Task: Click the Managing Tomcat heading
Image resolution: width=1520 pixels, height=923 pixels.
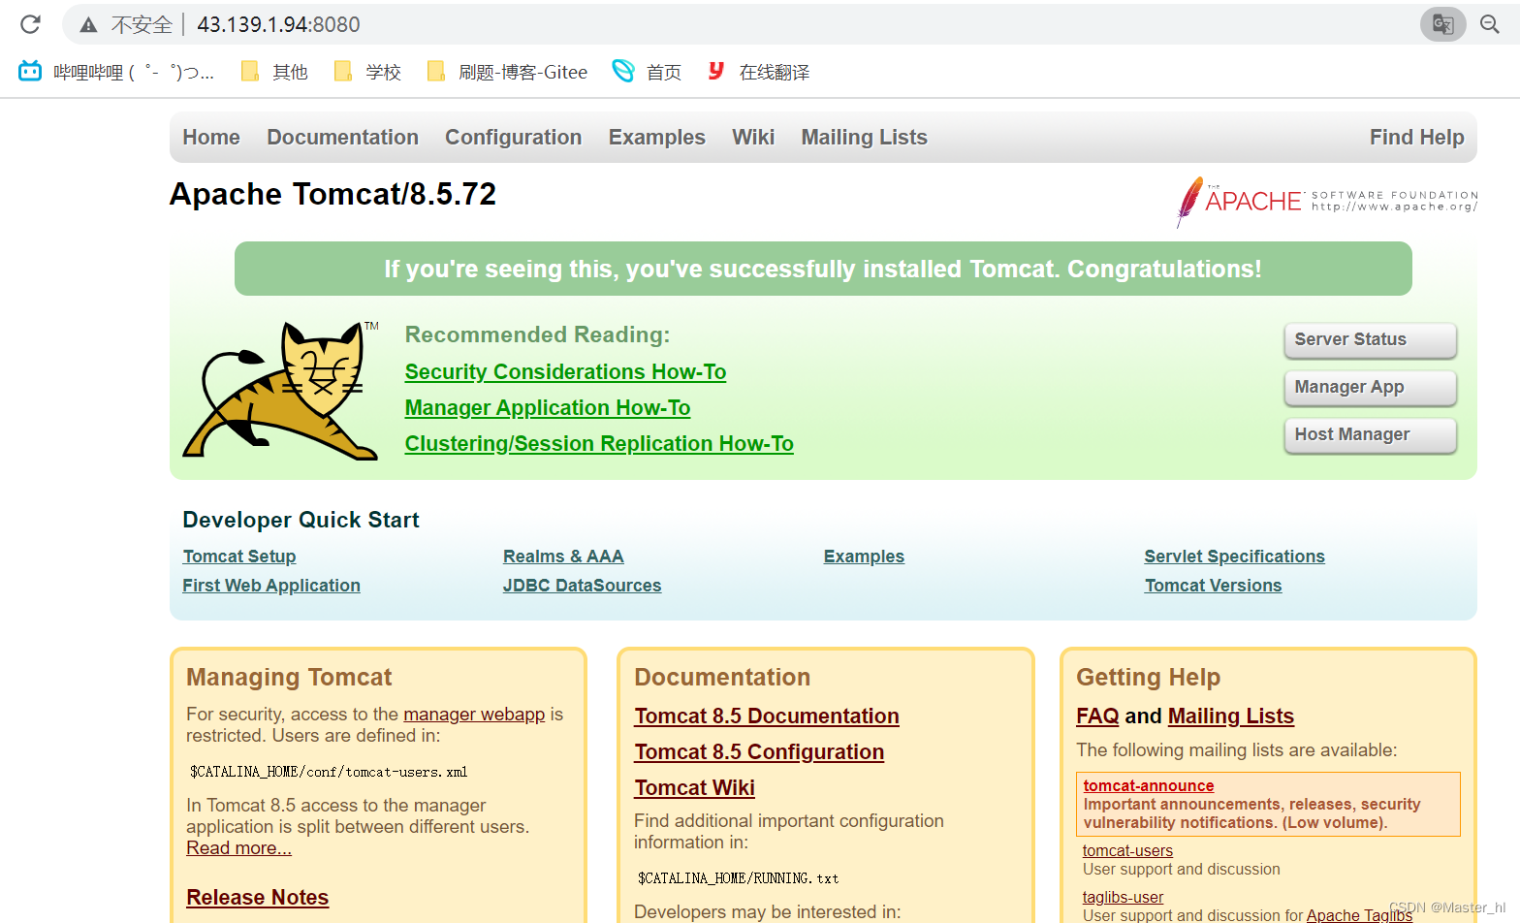Action: pos(289,678)
